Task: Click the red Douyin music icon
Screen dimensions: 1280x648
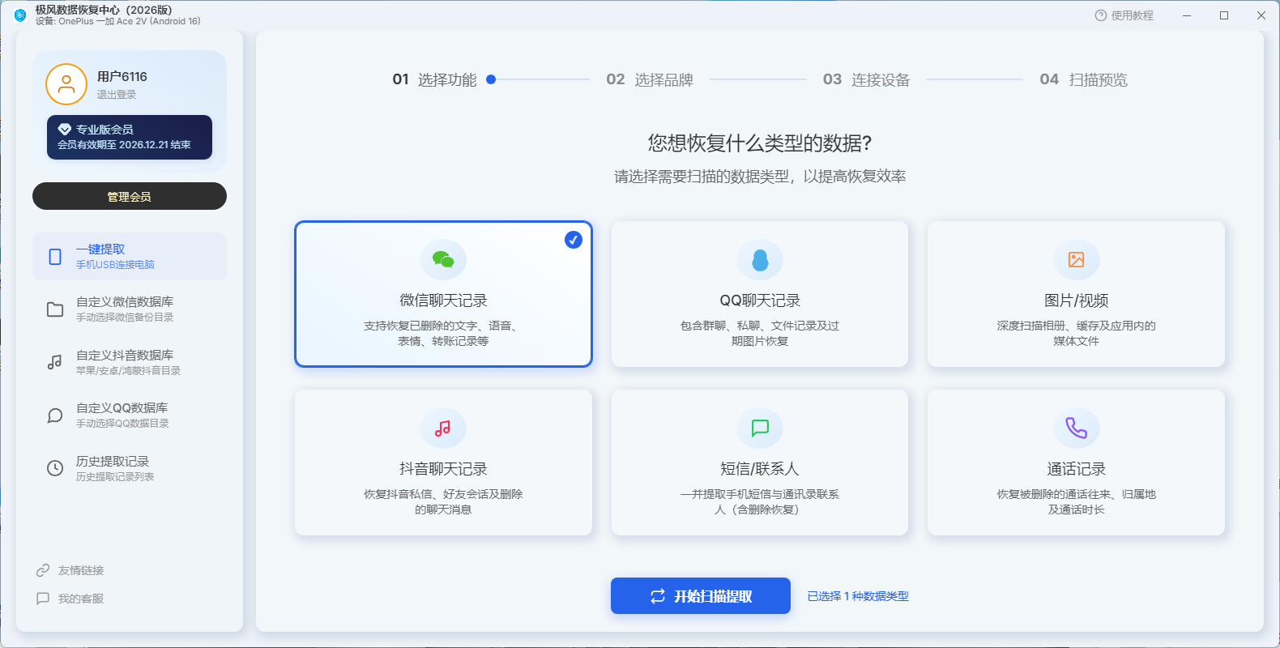Action: tap(443, 428)
